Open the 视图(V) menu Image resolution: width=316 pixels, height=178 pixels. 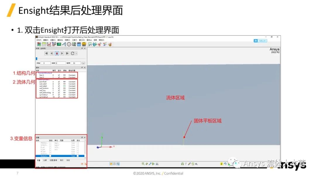pyautogui.click(x=67, y=40)
